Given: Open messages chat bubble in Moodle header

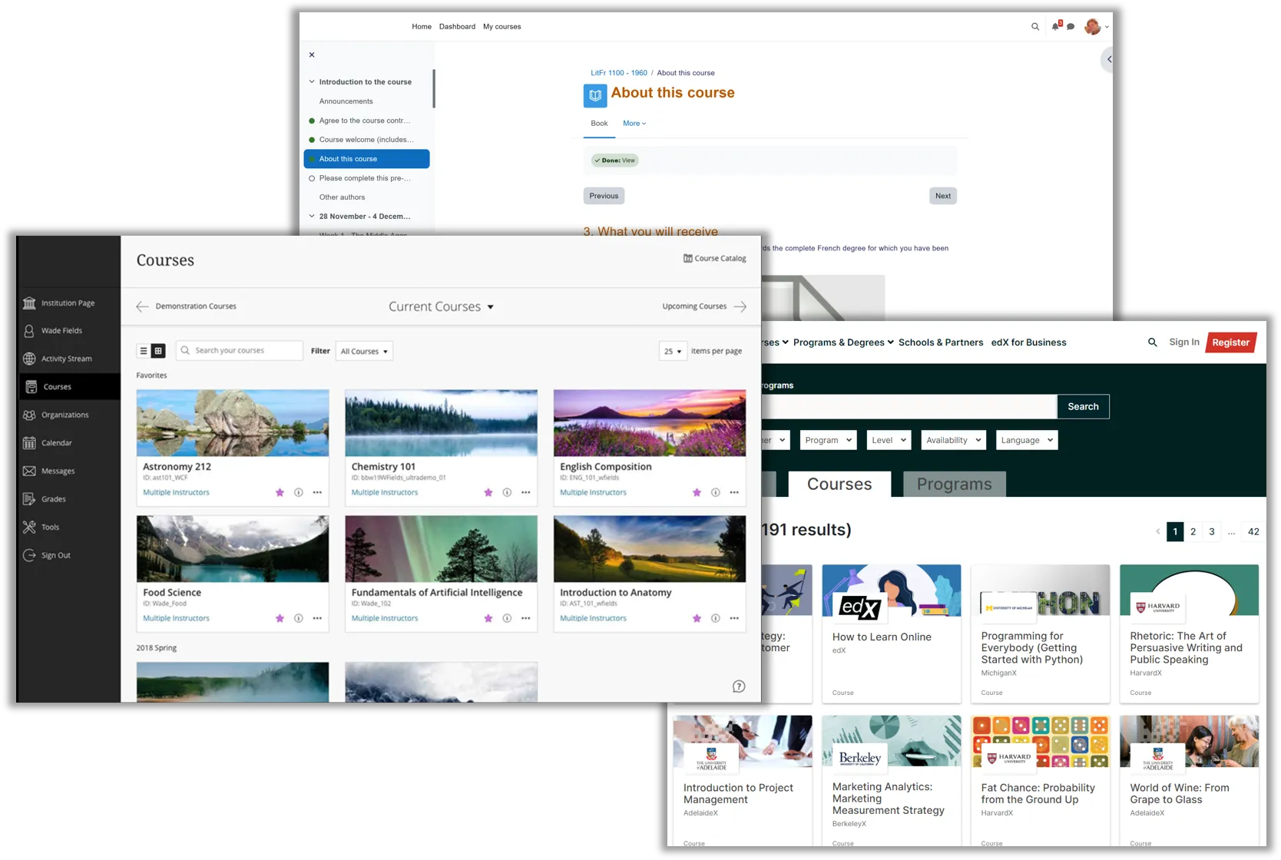Looking at the screenshot, I should click(x=1071, y=27).
